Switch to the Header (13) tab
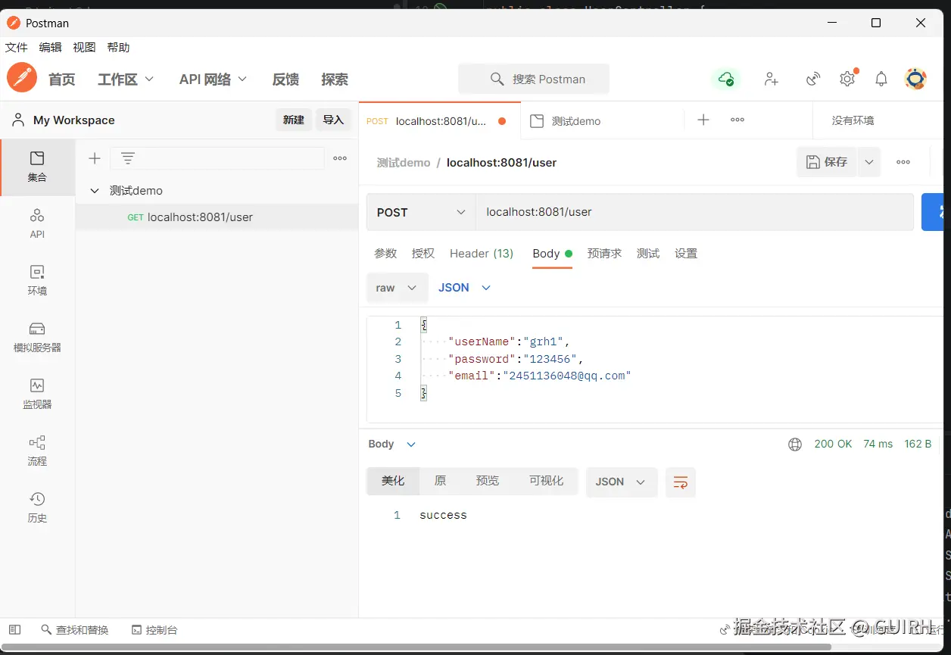Viewport: 951px width, 655px height. point(482,254)
